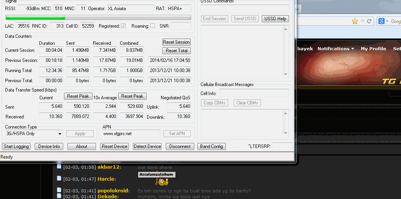The height and width of the screenshot is (199, 401).
Task: Click the akbar12 username link
Action: point(109,167)
